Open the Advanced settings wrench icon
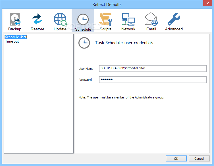Viewport: 214px width, 166px height. [x=174, y=19]
